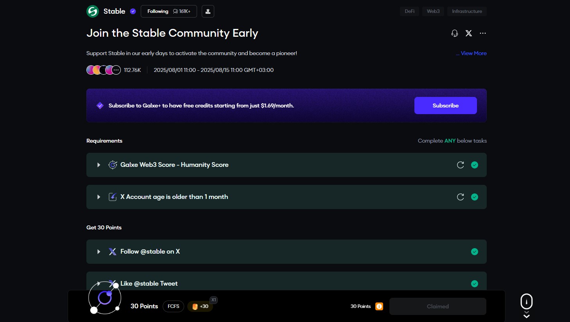This screenshot has width=570, height=322.
Task: Click the Subscribe button
Action: 445,106
